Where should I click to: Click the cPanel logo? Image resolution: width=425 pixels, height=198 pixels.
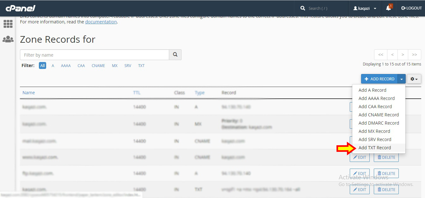(x=20, y=8)
